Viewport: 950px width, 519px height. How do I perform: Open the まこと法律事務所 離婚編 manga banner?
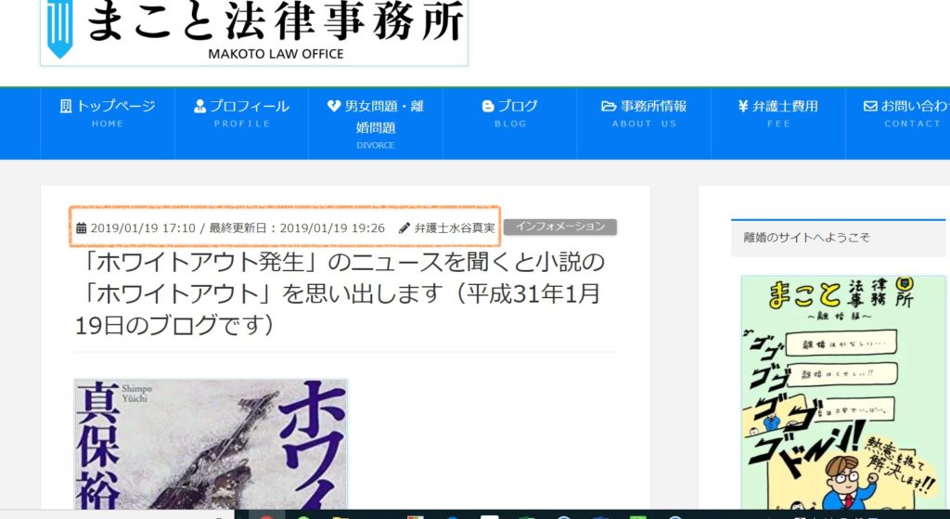(843, 393)
